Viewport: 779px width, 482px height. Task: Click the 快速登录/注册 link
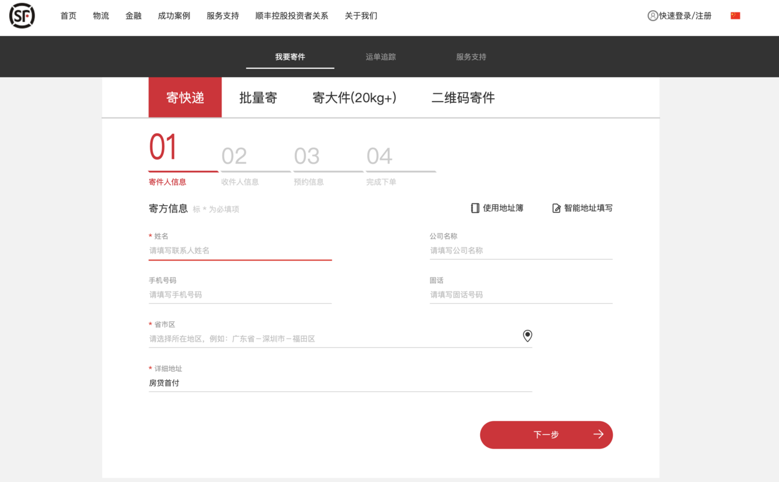pos(685,16)
